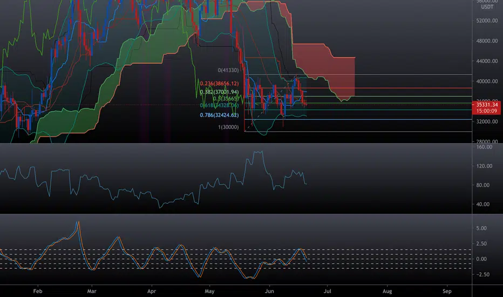Click the Jun label on time axis
Viewport: 503px width, 297px height.
pyautogui.click(x=269, y=291)
